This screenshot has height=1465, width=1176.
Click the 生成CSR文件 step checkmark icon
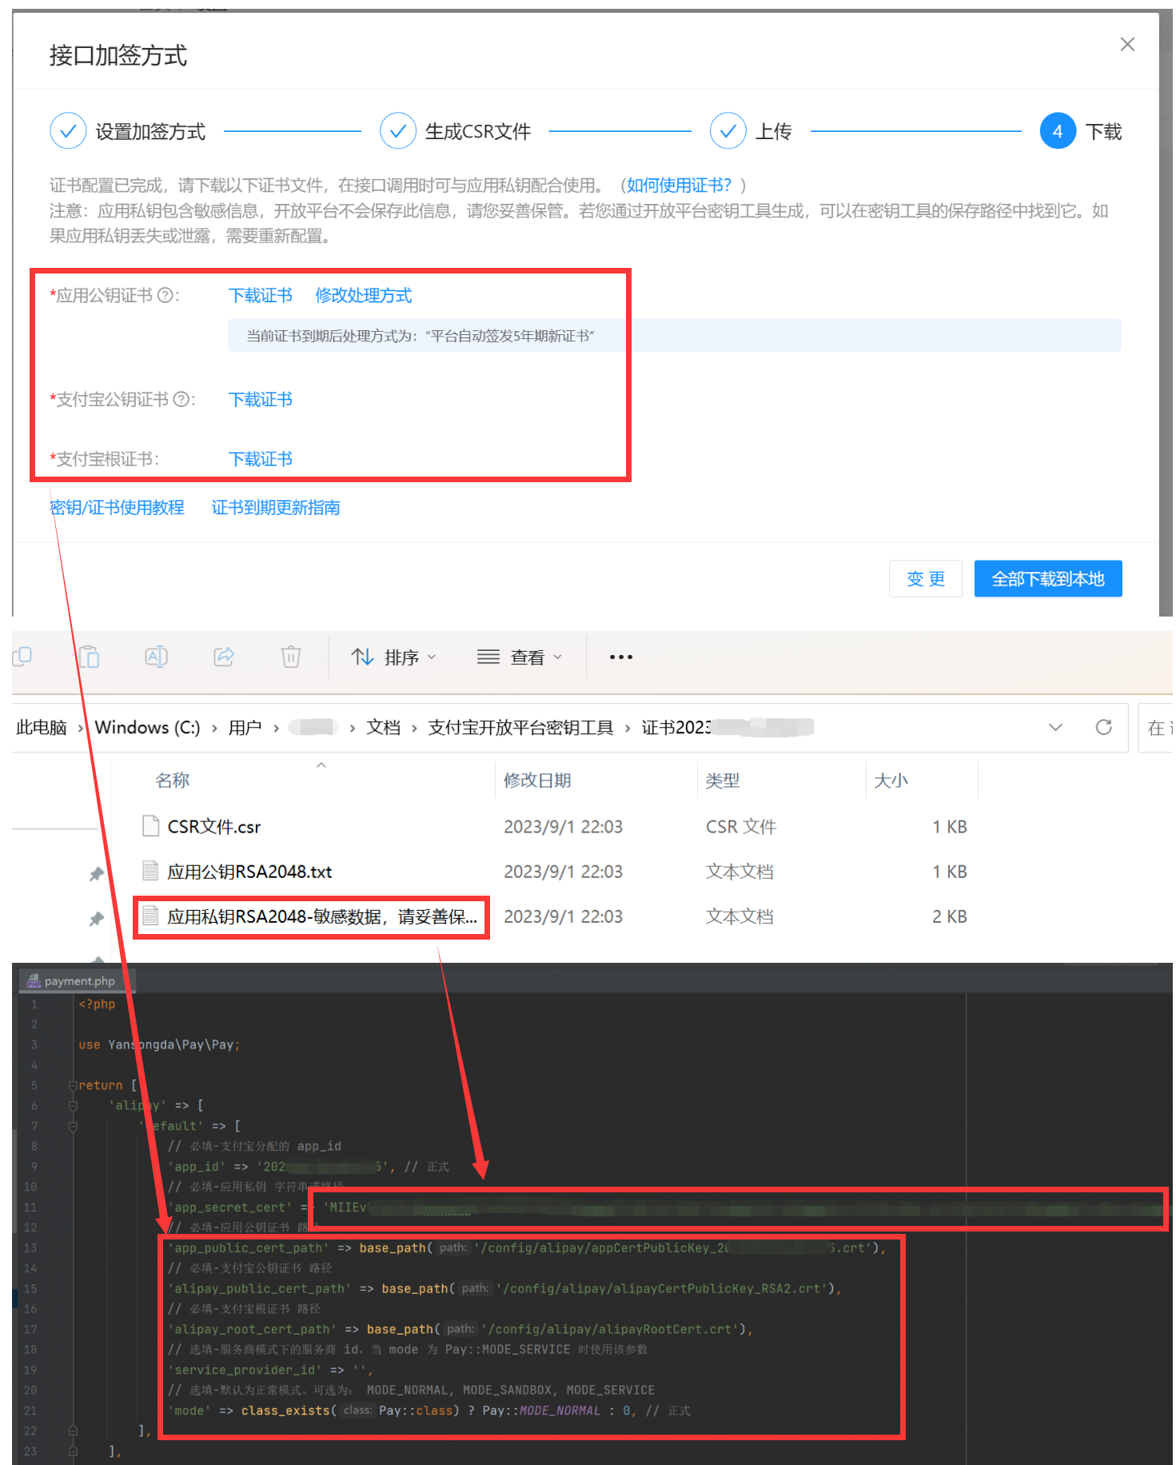(397, 131)
